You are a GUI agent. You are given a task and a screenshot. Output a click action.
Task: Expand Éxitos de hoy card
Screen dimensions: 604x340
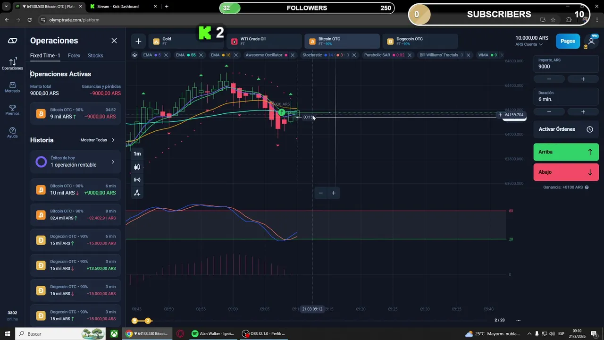click(x=75, y=162)
